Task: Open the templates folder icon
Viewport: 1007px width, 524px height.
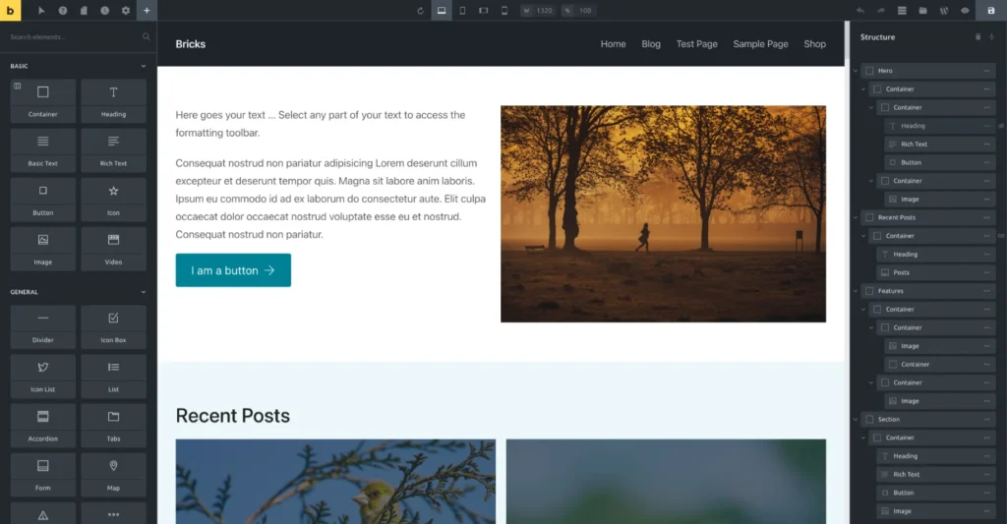Action: pyautogui.click(x=922, y=11)
